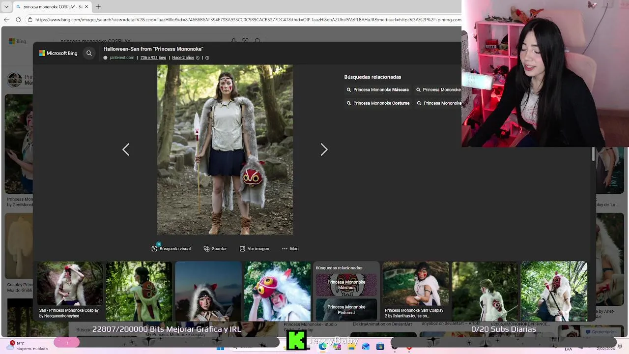Go back to the previous page
This screenshot has width=629, height=354.
6,20
